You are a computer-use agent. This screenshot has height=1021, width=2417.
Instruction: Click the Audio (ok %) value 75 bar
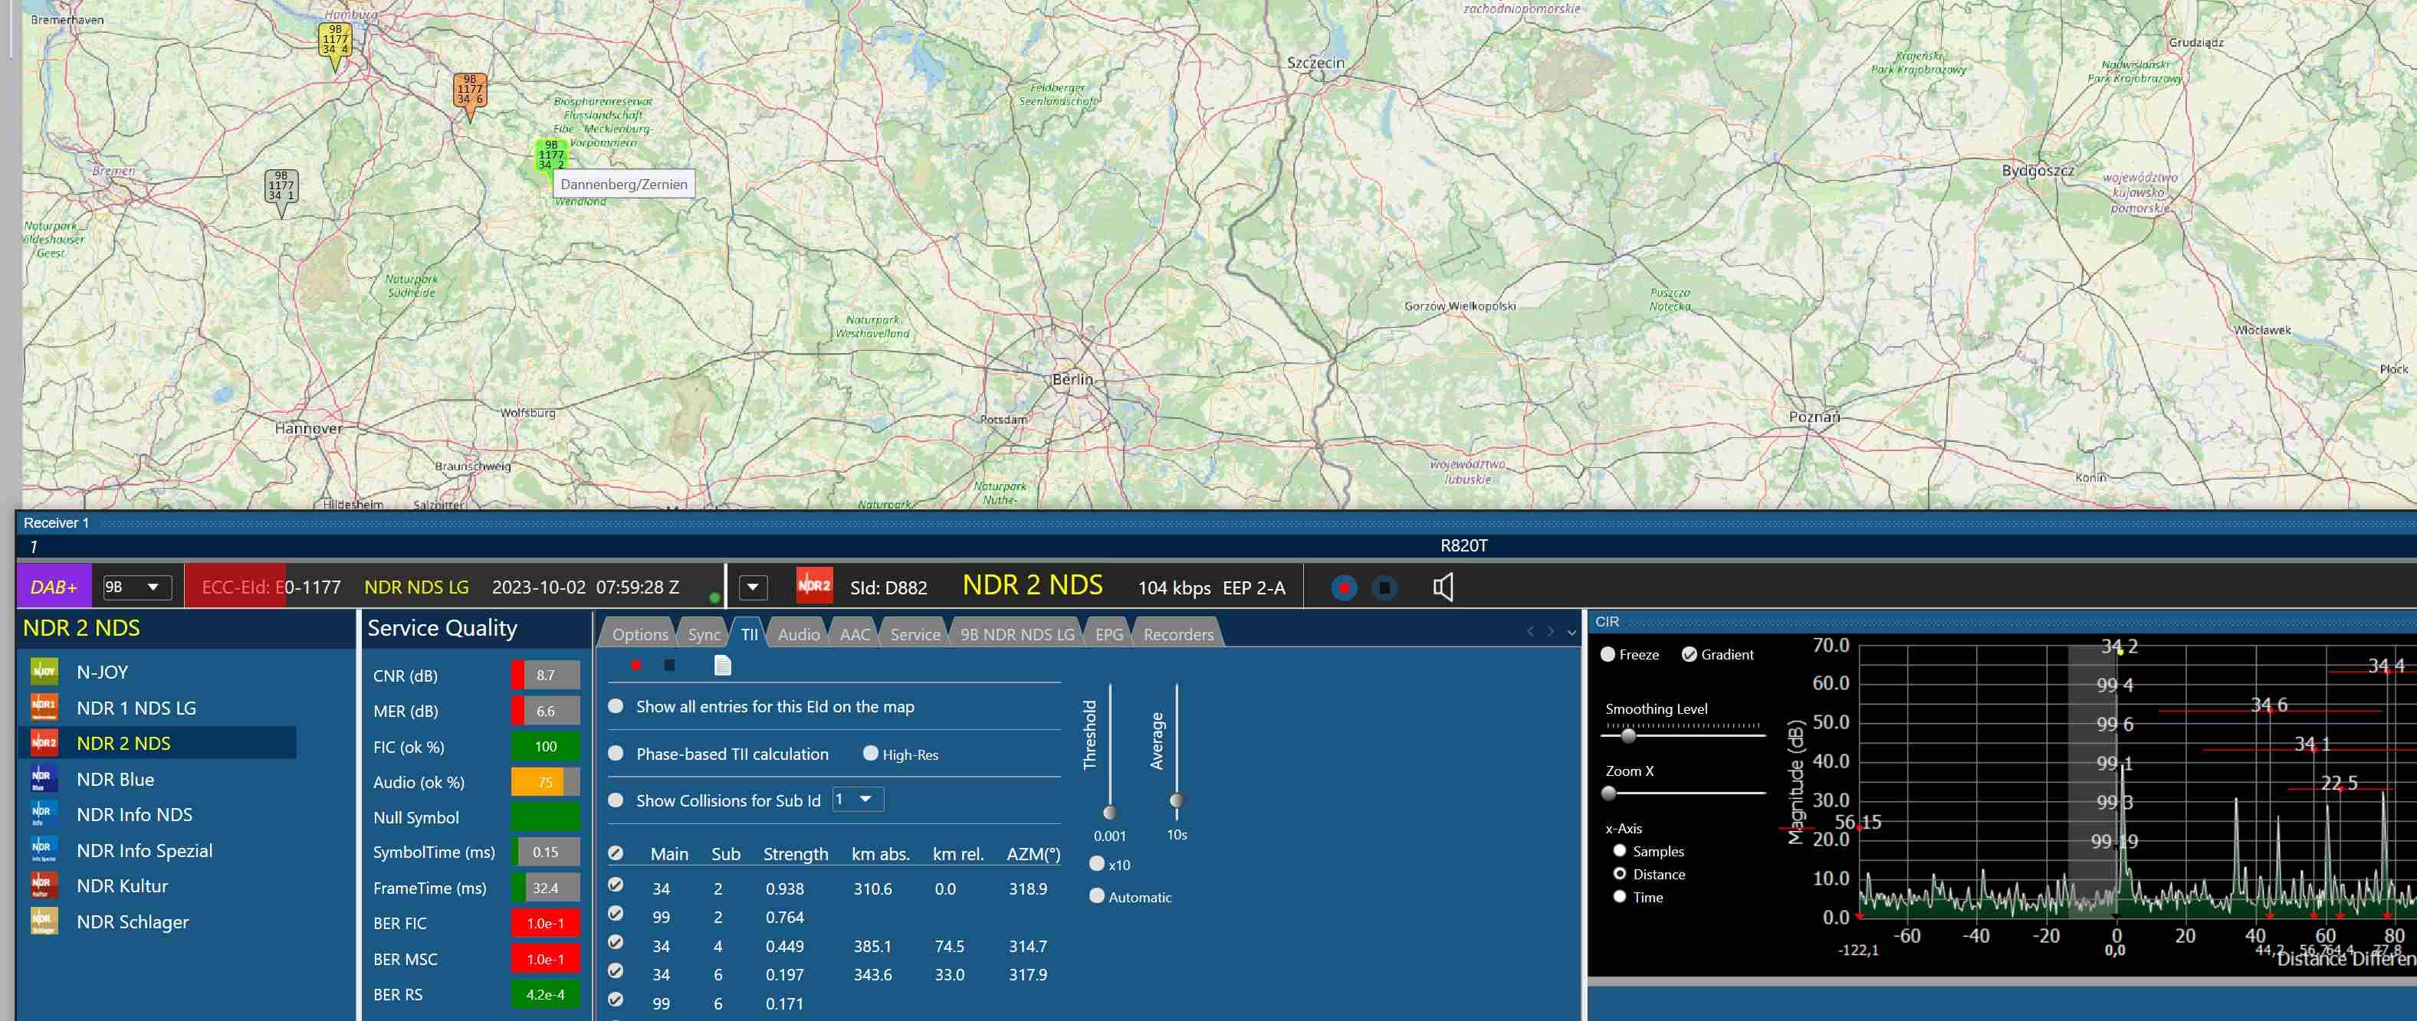tap(545, 781)
